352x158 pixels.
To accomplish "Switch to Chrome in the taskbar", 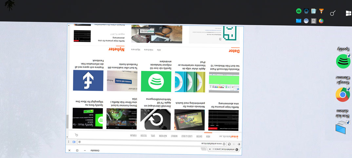I will (x=321, y=21).
